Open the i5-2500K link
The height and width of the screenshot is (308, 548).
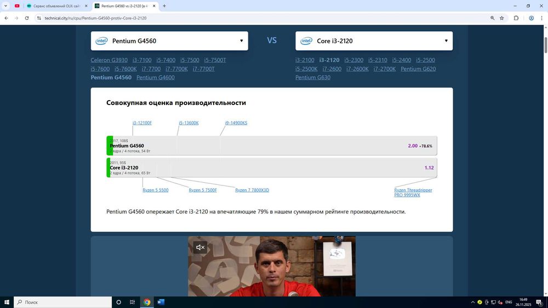coord(306,69)
